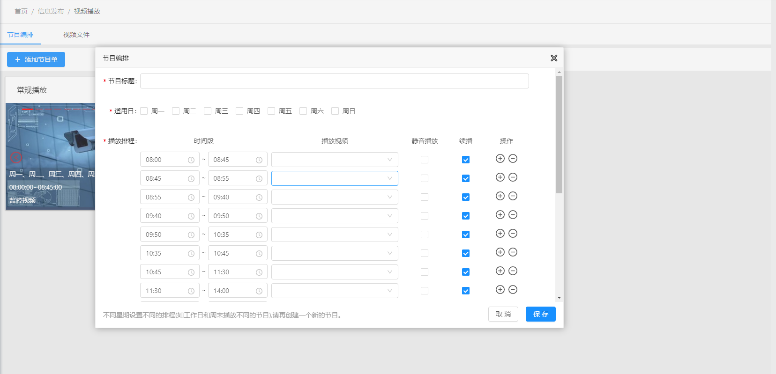The image size is (776, 374).
Task: Uncheck 续播 for the 10:45 row
Action: point(466,272)
